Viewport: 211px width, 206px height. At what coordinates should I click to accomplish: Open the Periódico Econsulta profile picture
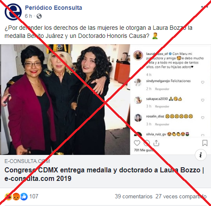13,12
